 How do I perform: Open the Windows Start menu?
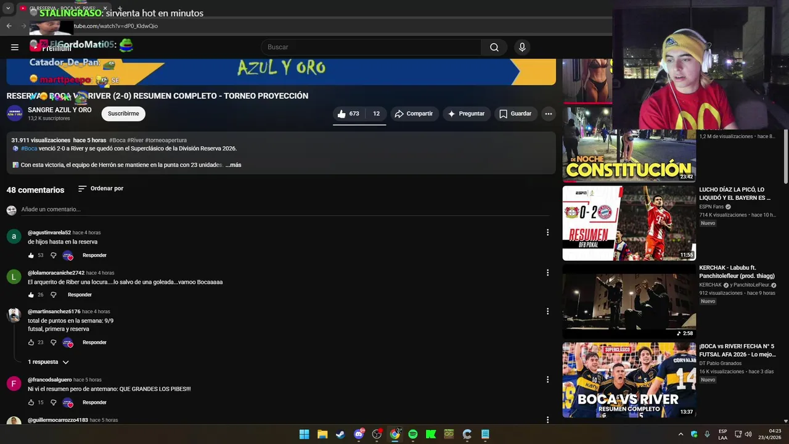pyautogui.click(x=304, y=434)
